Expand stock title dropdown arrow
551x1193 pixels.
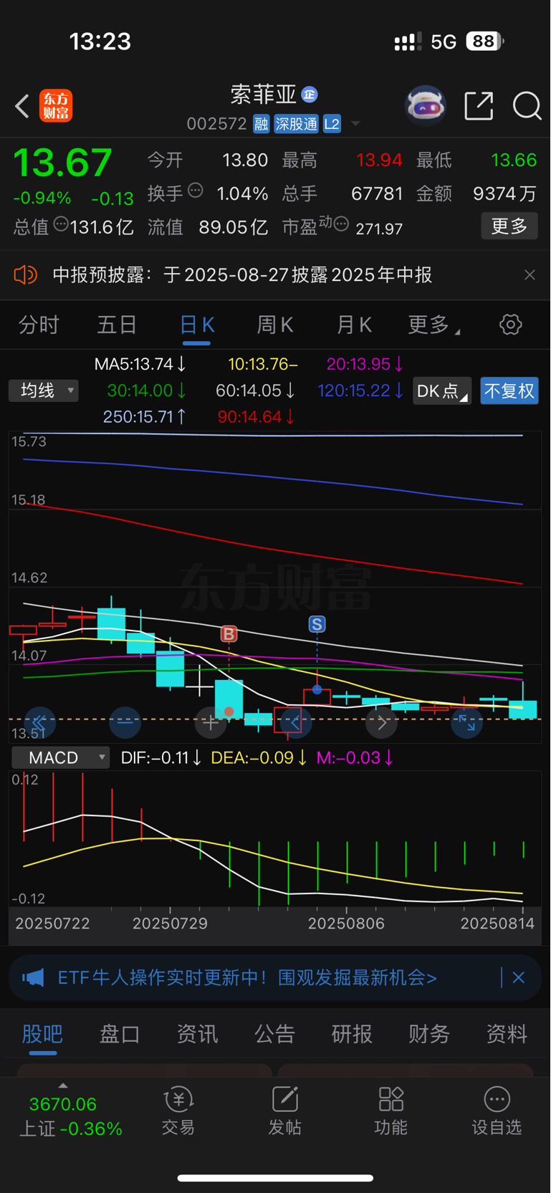coord(355,125)
